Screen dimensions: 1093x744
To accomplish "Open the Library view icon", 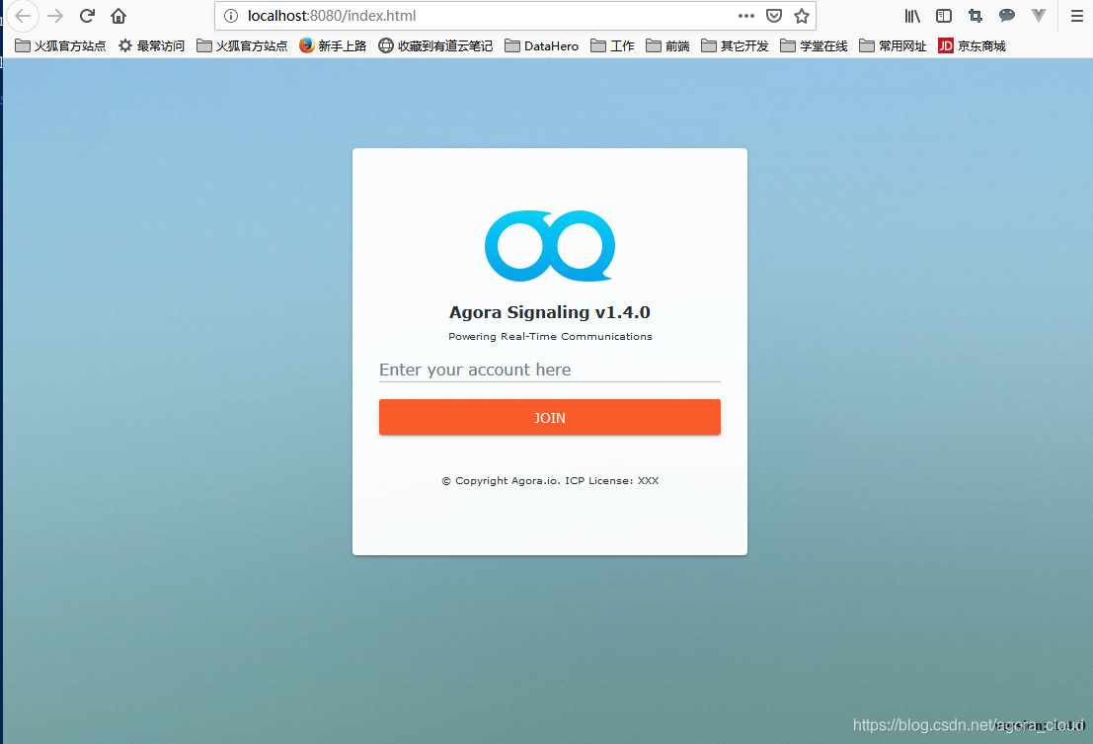I will coord(912,16).
